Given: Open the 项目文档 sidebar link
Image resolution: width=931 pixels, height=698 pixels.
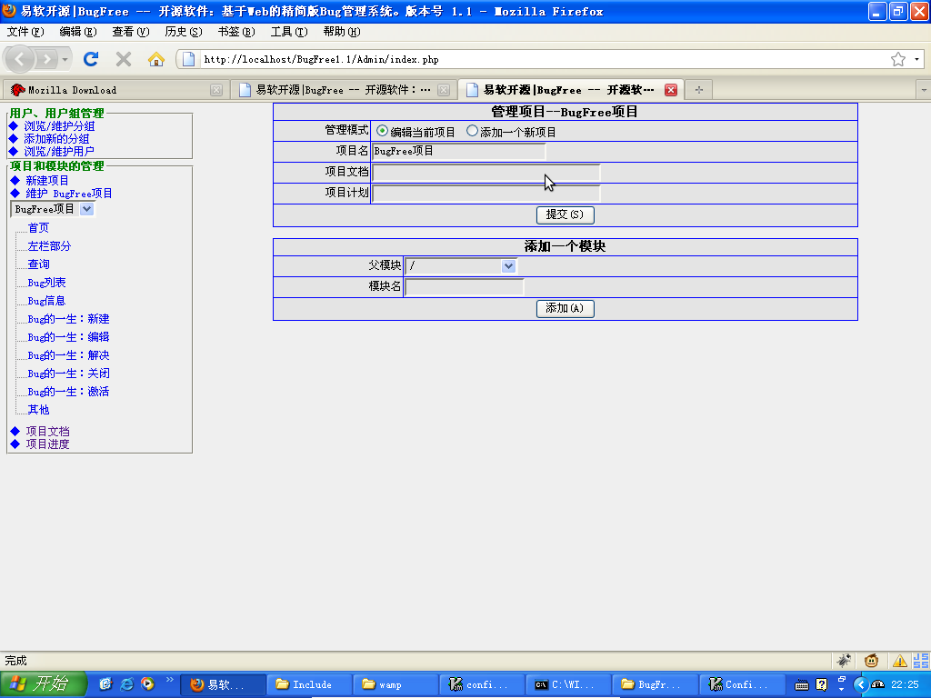Looking at the screenshot, I should [47, 432].
